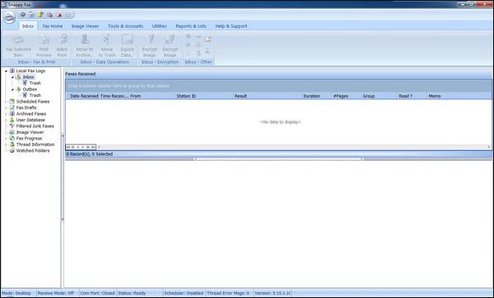Click the red X icon in quick toolbar
The width and height of the screenshot is (494, 298).
click(x=58, y=15)
